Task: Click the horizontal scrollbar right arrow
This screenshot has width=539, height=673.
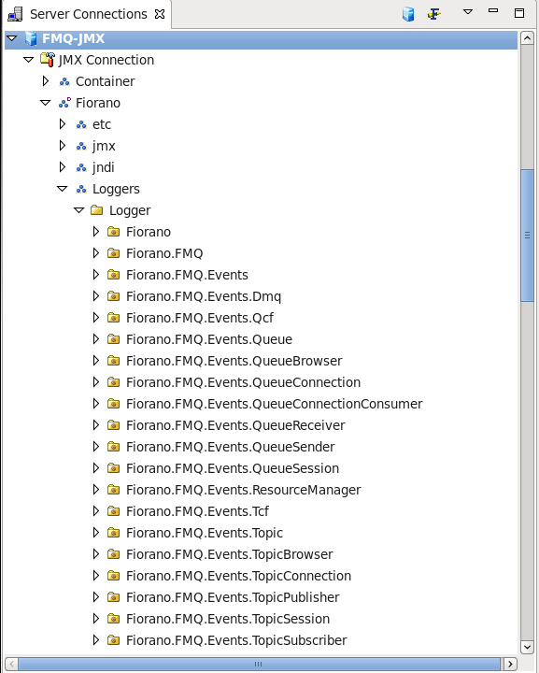Action: (510, 664)
